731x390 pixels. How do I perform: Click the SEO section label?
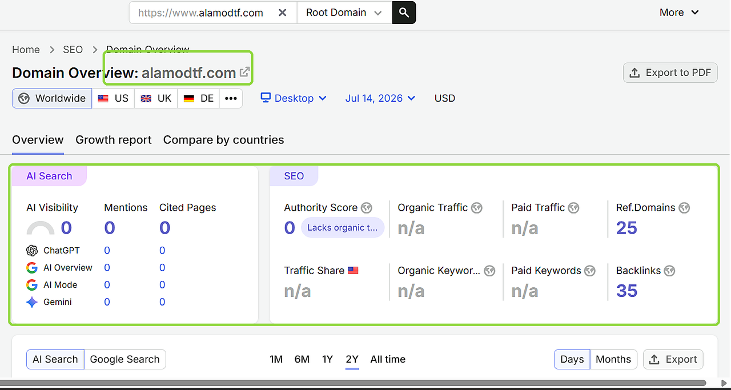point(294,176)
